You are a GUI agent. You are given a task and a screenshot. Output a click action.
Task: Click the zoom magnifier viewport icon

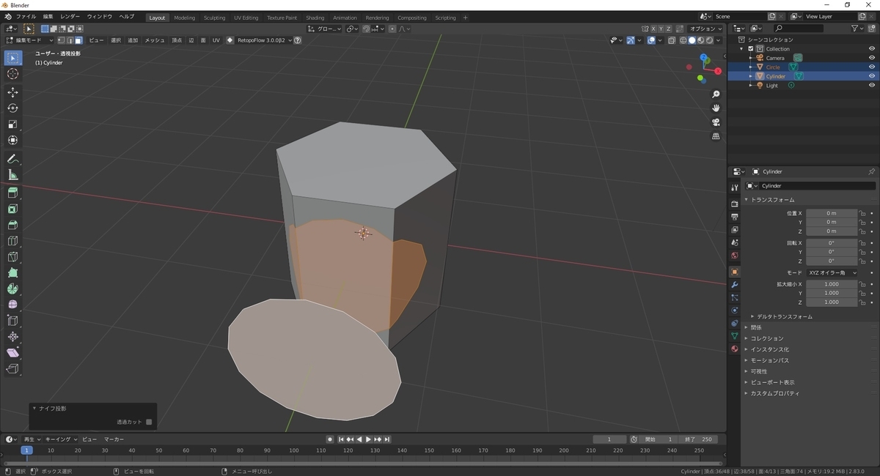point(716,94)
